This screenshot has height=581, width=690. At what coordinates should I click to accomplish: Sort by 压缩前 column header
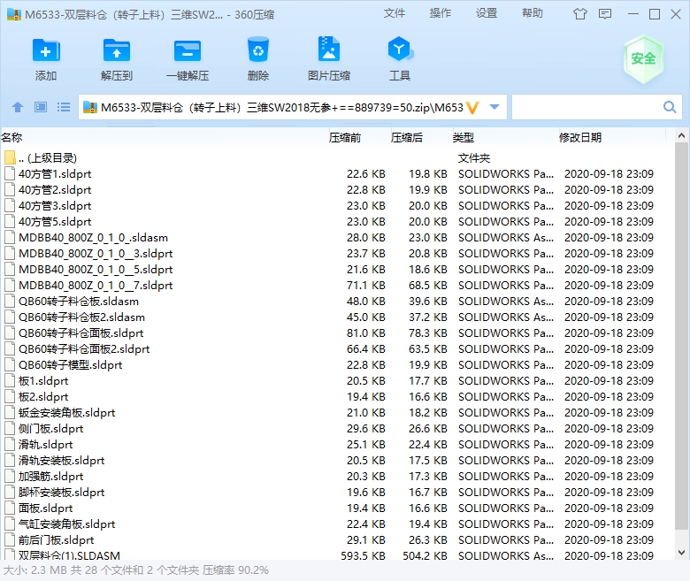pos(345,138)
